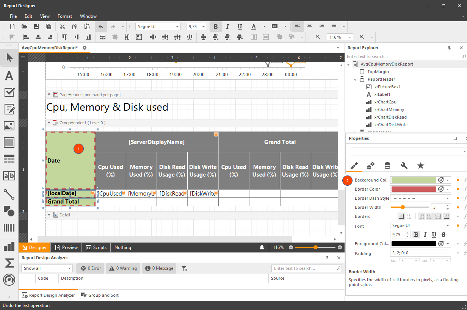Switch to the Preview tab
The width and height of the screenshot is (467, 310).
[x=66, y=247]
